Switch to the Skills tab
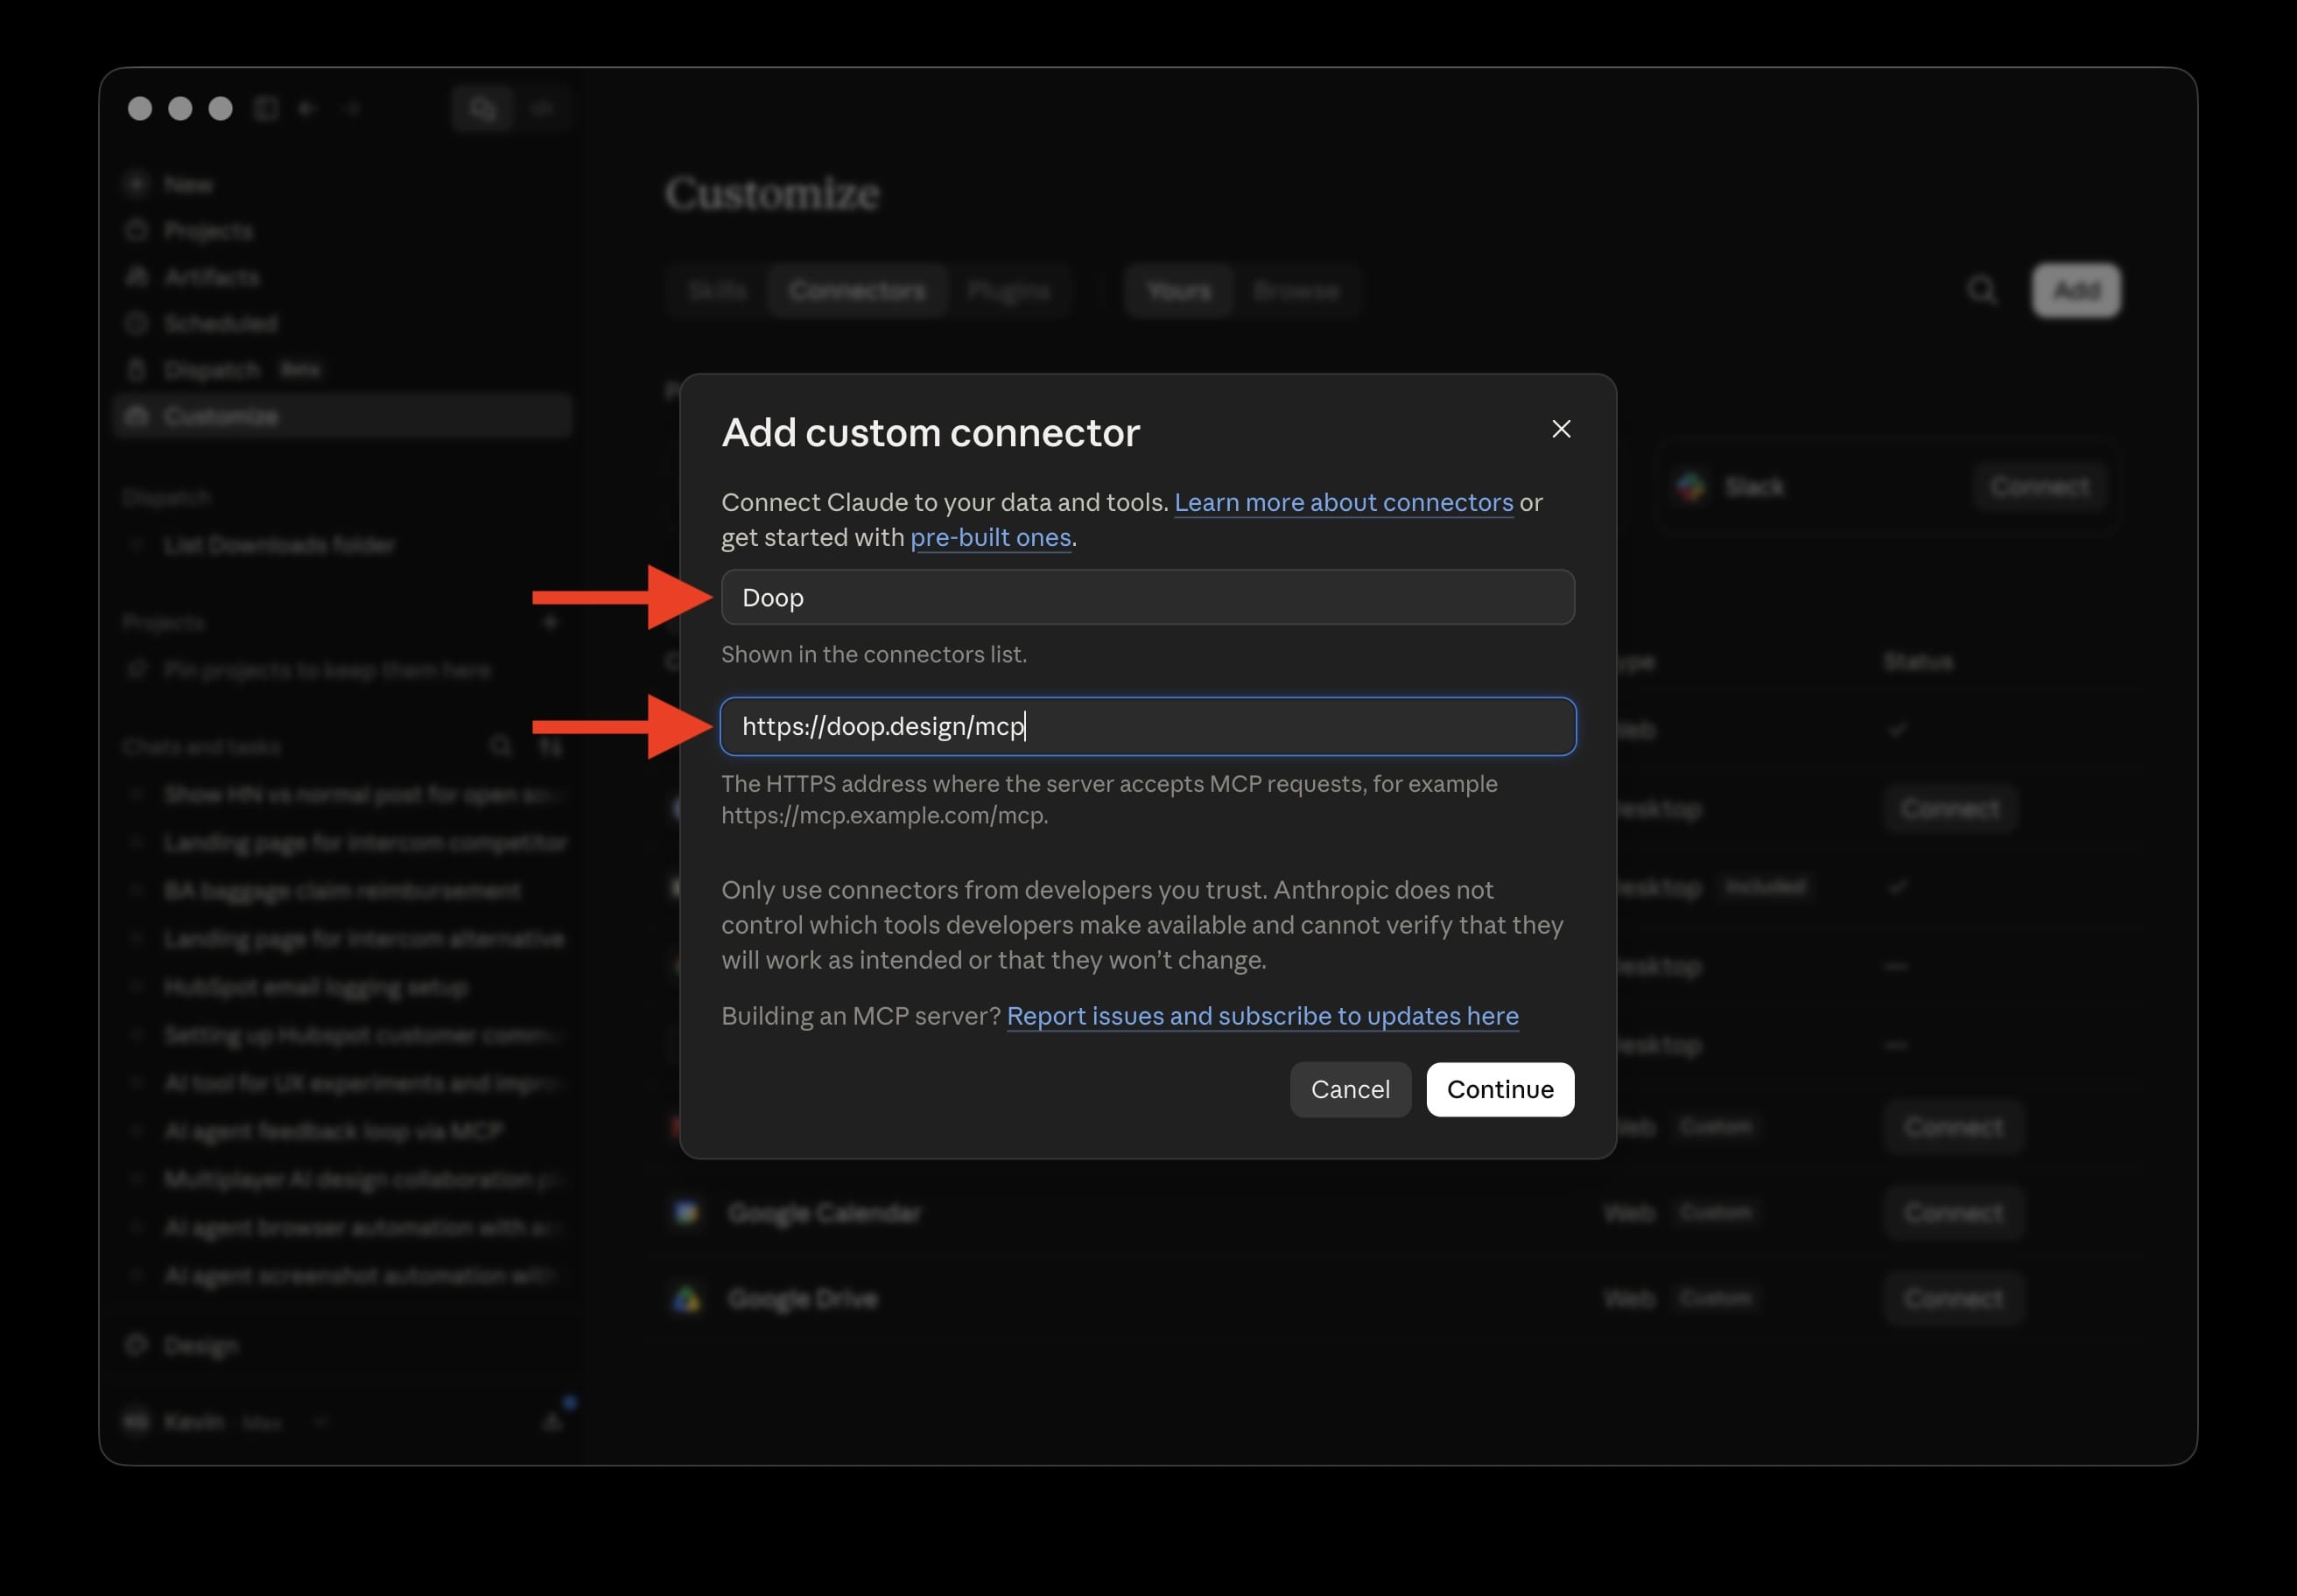 click(x=717, y=290)
